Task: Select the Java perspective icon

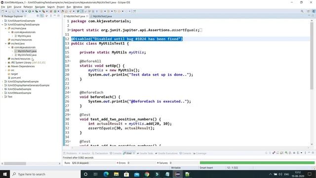Action: [314, 11]
